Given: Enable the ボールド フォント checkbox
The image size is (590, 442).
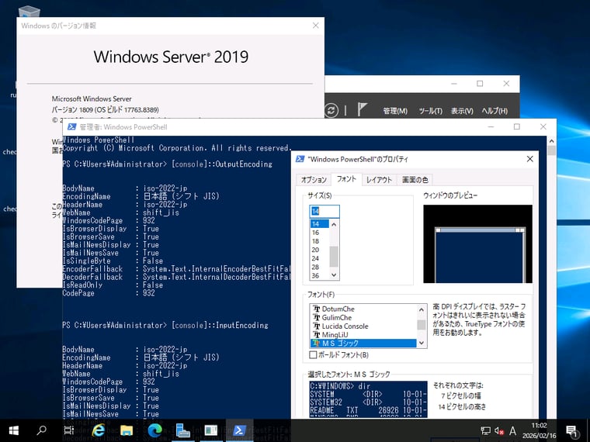Looking at the screenshot, I should [313, 355].
